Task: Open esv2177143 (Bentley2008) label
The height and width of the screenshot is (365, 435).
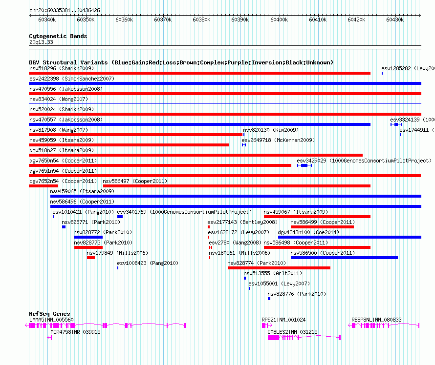Action: pos(242,222)
